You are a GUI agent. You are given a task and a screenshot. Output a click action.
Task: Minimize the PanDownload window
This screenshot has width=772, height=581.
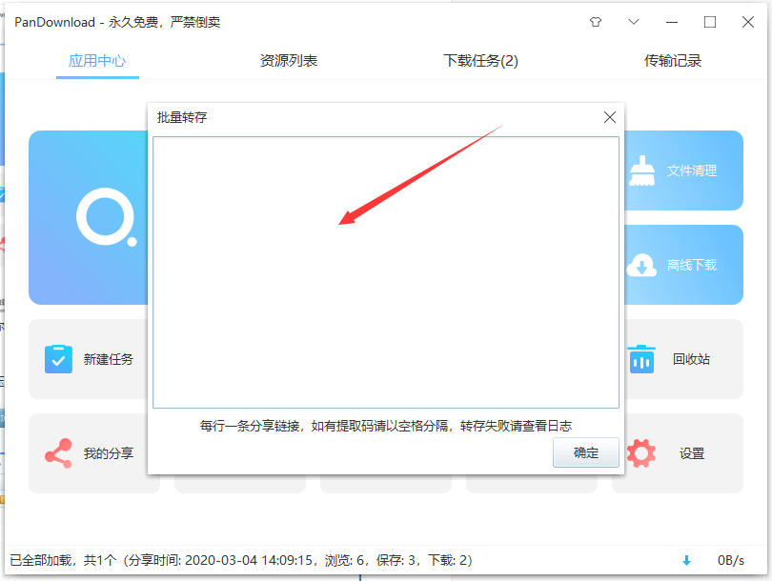click(x=672, y=22)
